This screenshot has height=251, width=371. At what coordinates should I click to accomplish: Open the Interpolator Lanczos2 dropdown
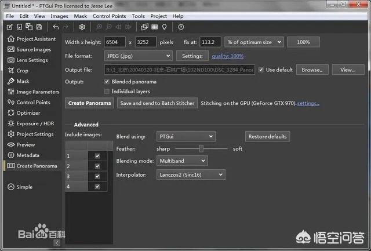190,174
